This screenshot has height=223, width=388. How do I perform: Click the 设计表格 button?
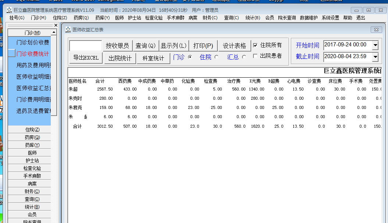click(235, 46)
